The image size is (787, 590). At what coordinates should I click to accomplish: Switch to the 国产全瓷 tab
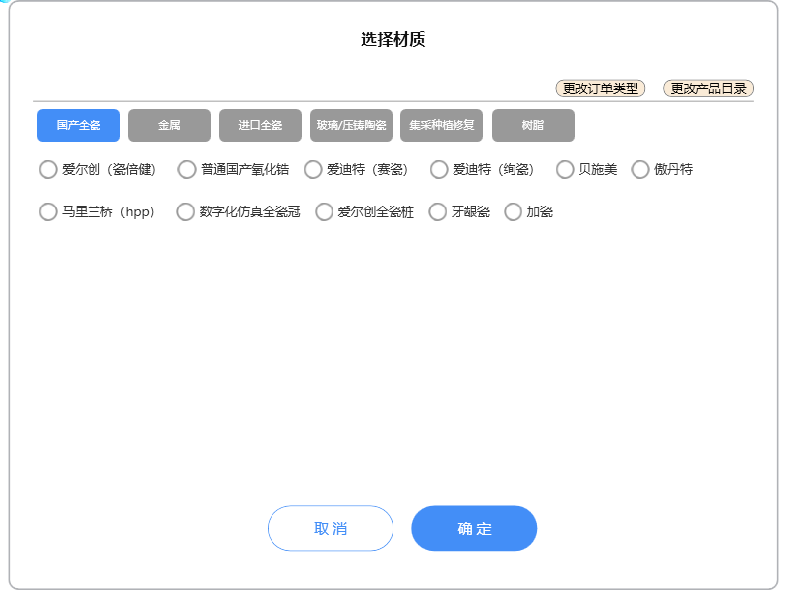point(79,126)
